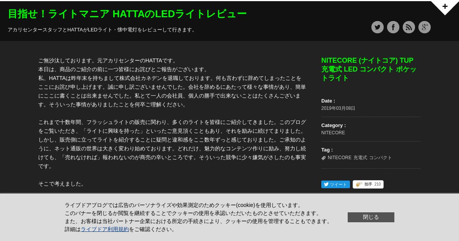Open the blog title HATTAのLEDライトレビュー

(x=127, y=14)
